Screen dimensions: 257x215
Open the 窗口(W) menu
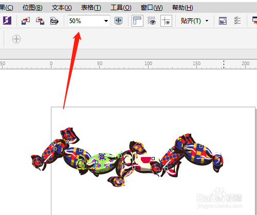[x=152, y=8]
